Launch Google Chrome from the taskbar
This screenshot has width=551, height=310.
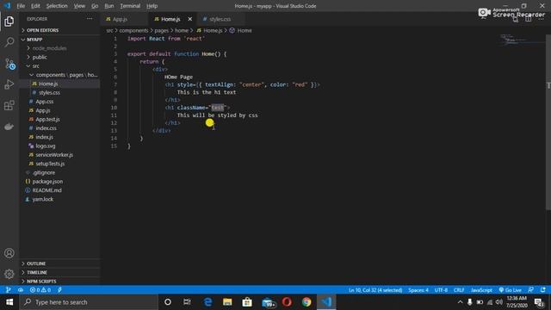click(306, 302)
